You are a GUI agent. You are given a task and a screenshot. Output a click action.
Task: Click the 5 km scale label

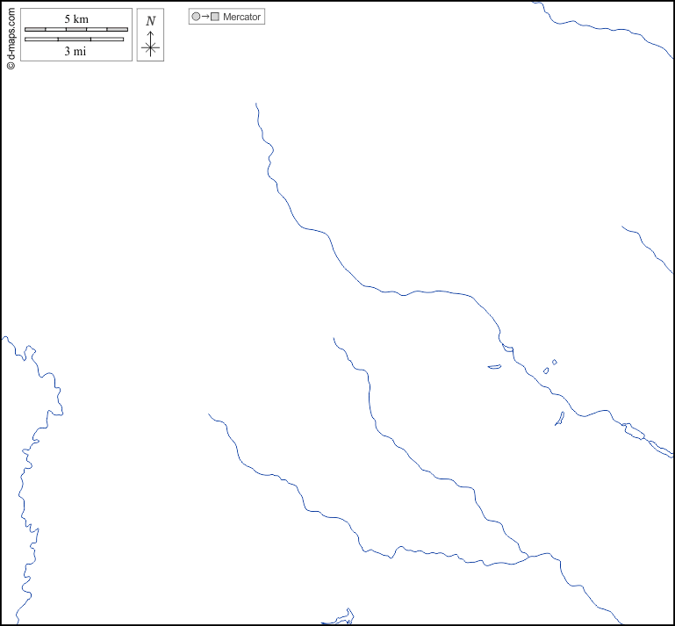(x=75, y=18)
